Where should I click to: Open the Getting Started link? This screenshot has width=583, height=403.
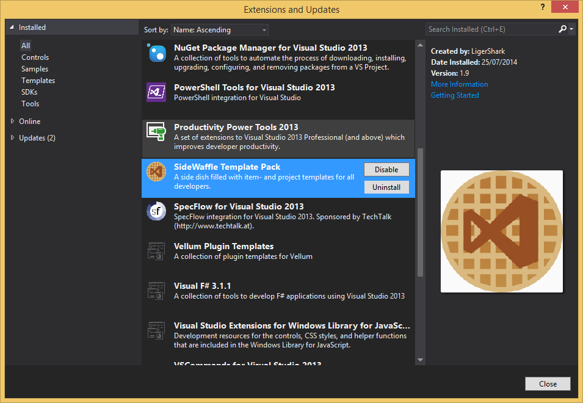[455, 95]
